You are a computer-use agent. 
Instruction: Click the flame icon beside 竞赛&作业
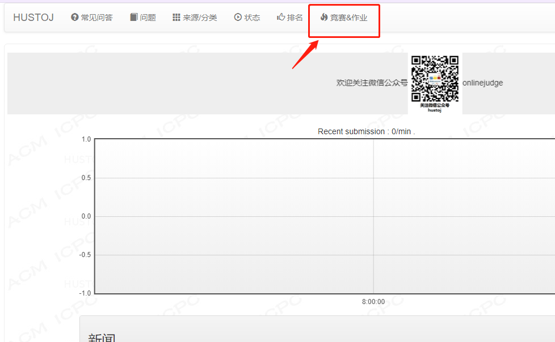323,17
